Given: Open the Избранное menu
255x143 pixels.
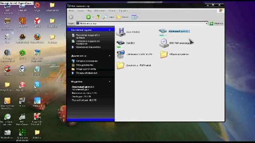Looking at the screenshot, I should 100,11.
